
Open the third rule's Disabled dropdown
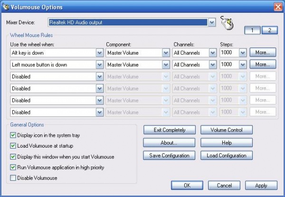click(100, 76)
